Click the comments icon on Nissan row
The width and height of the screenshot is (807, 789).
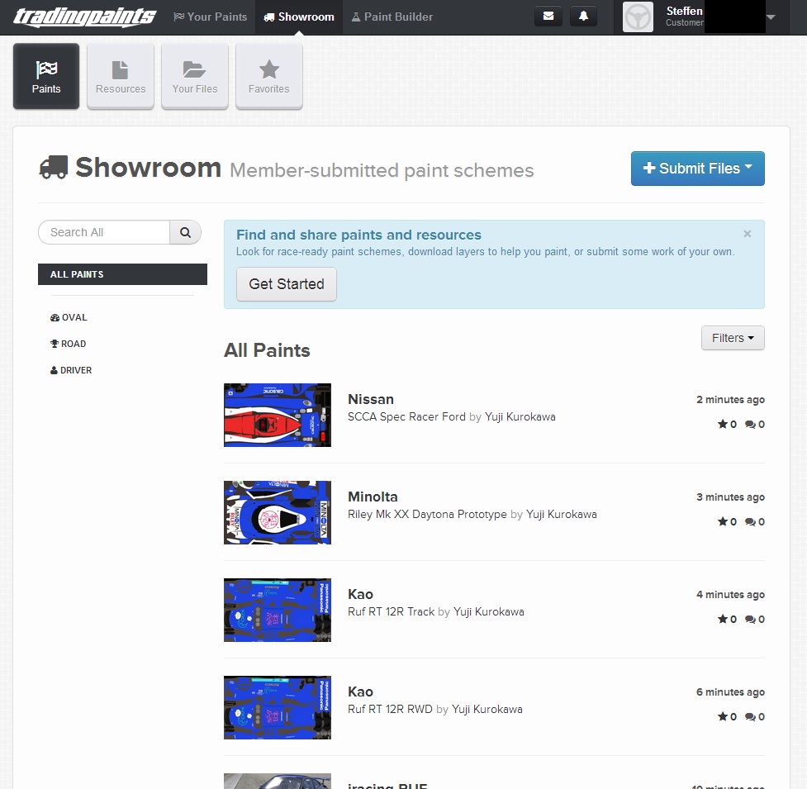point(750,424)
